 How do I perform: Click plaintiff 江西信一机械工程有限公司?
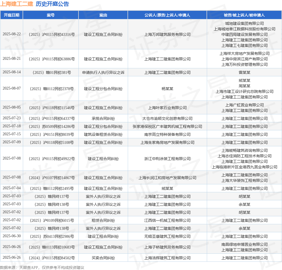(167, 220)
